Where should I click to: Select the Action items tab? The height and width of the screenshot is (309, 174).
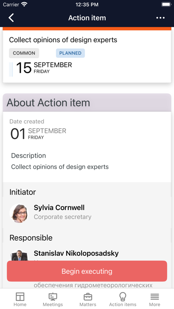click(123, 299)
